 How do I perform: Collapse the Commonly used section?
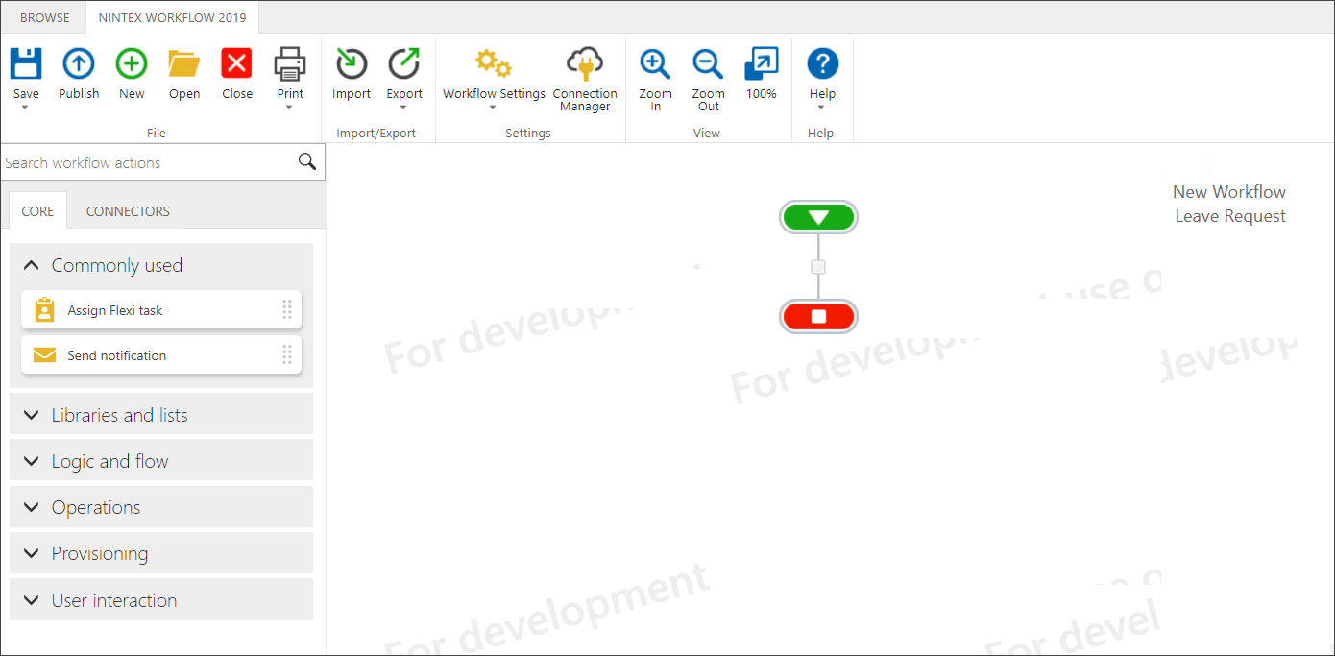pos(161,265)
